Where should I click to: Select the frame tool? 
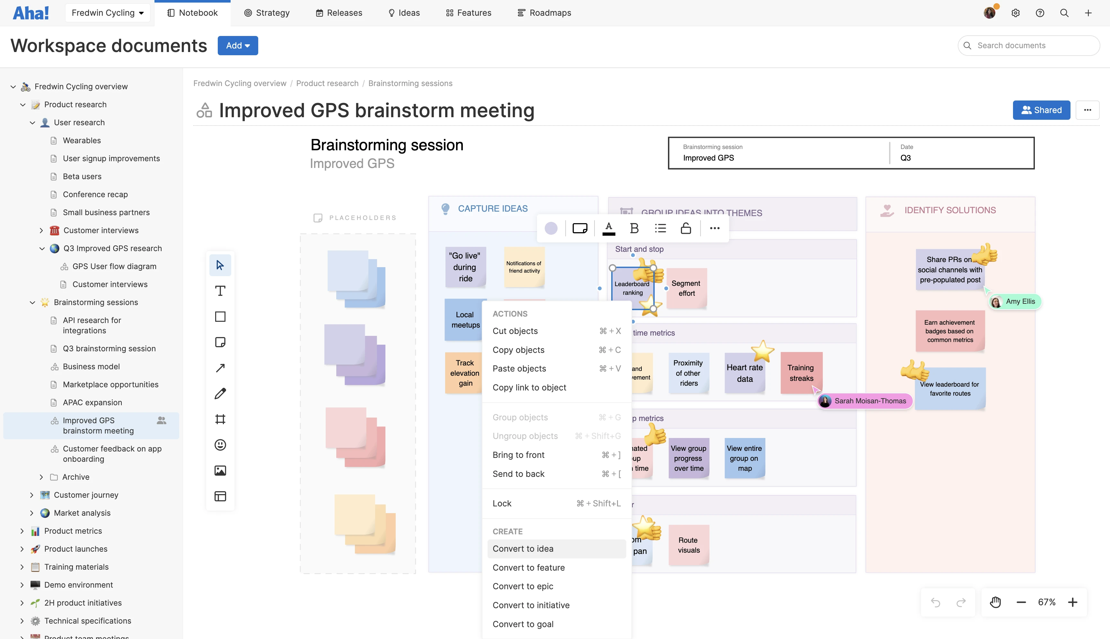pyautogui.click(x=220, y=419)
